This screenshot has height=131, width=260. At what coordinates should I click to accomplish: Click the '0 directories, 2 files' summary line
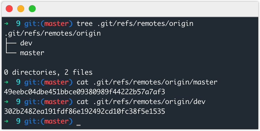tap(48, 73)
